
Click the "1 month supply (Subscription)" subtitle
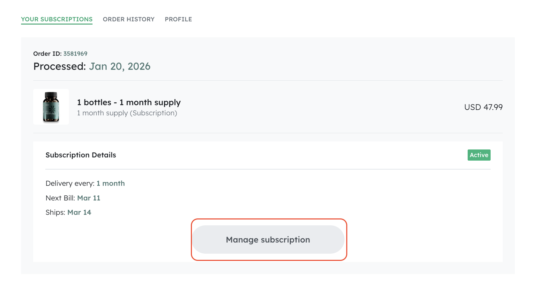click(127, 113)
